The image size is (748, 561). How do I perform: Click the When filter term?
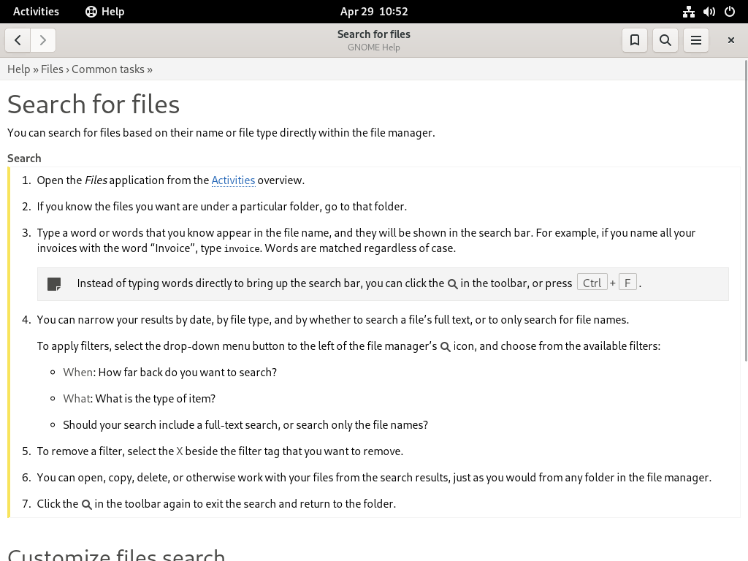(77, 372)
